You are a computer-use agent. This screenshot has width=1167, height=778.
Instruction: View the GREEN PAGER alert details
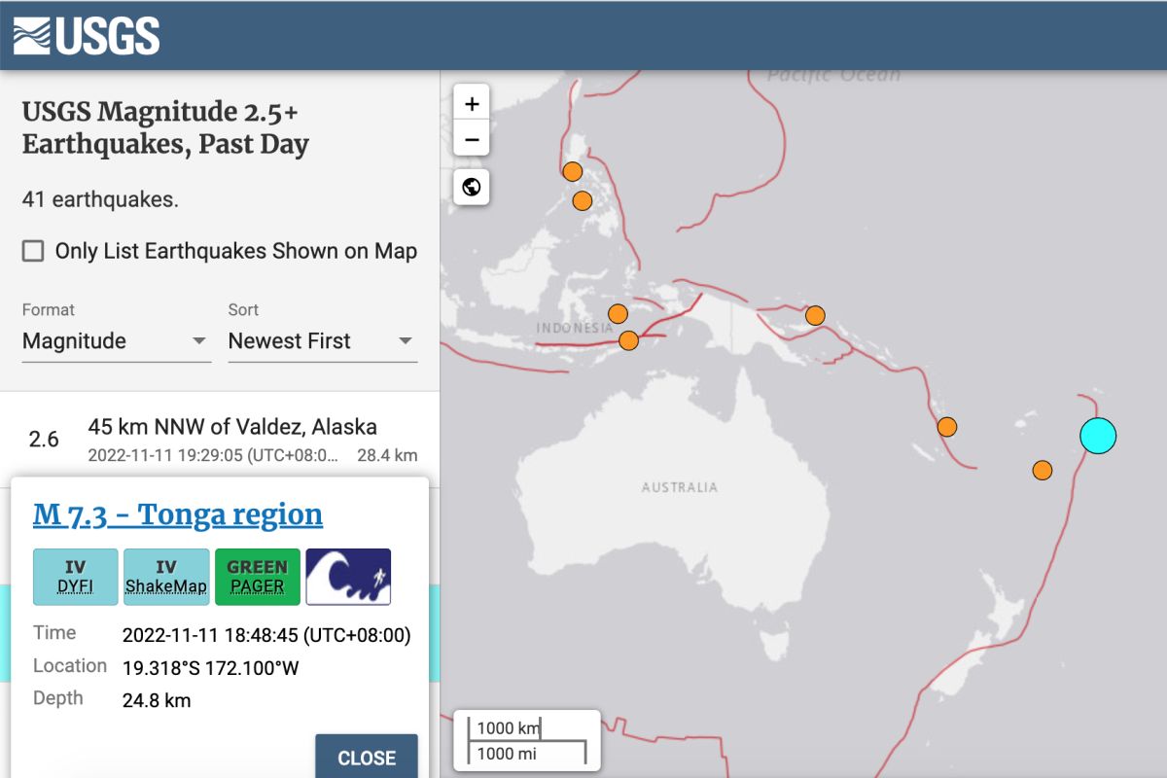(257, 577)
